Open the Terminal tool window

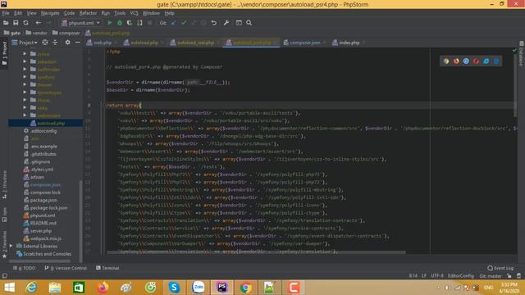[x=107, y=268]
